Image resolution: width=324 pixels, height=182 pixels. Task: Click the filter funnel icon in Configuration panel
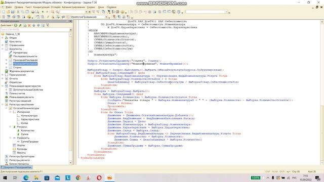tap(48, 25)
